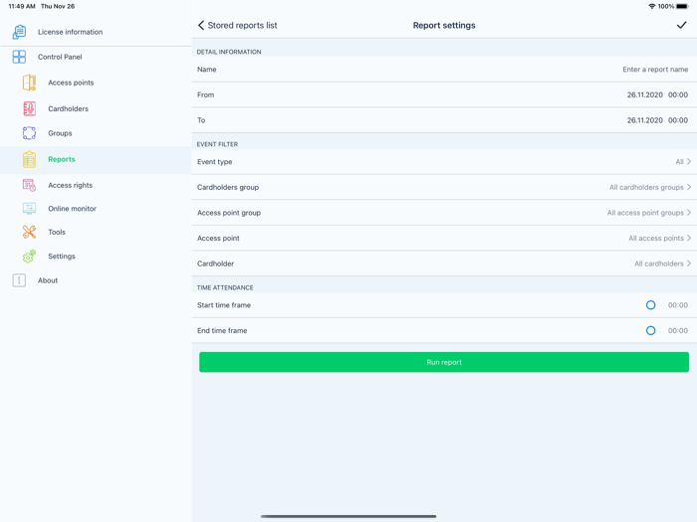This screenshot has height=522, width=697.
Task: Open Access rights menu entry
Action: pos(71,185)
